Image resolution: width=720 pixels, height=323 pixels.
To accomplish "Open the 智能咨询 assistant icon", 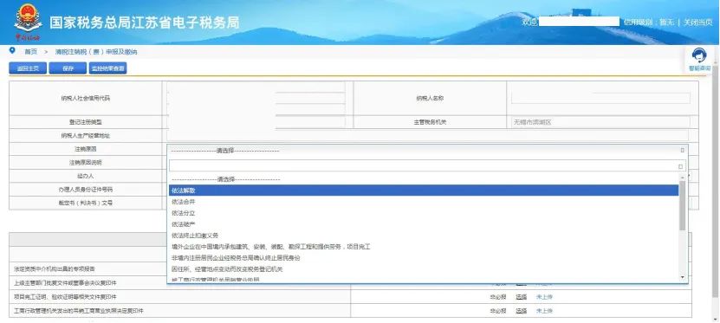I will click(699, 59).
